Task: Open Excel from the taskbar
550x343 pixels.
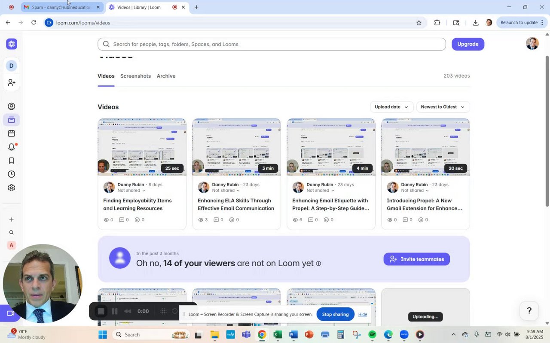Action: click(278, 334)
